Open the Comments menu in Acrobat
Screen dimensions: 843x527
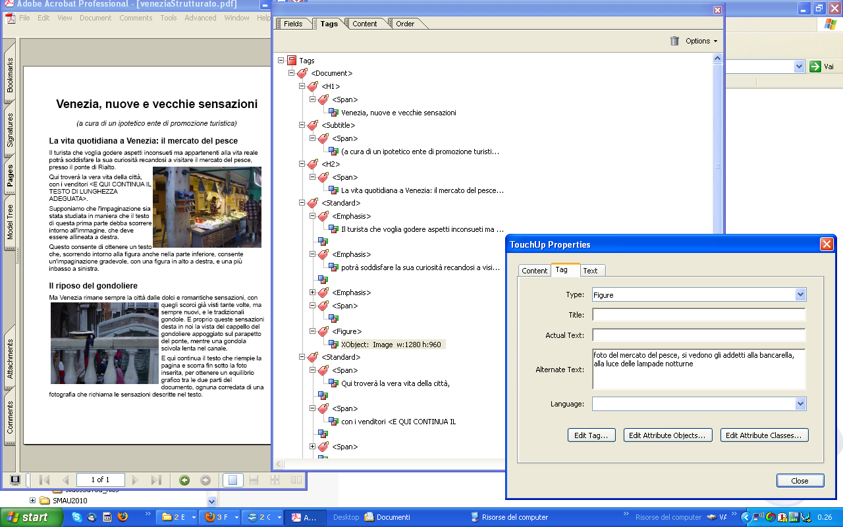coord(136,18)
